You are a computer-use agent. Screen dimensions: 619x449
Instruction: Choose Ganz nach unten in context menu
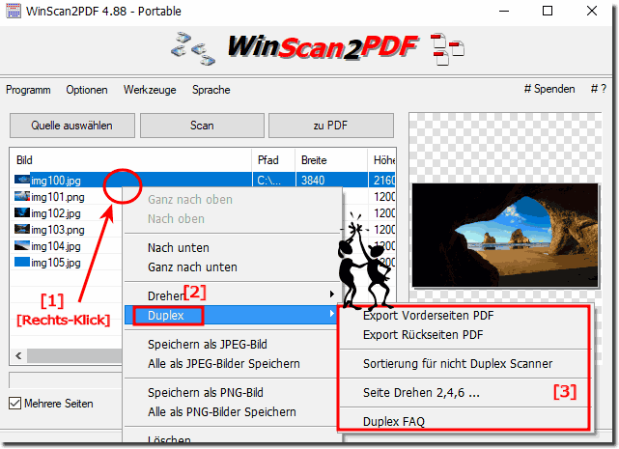click(233, 267)
